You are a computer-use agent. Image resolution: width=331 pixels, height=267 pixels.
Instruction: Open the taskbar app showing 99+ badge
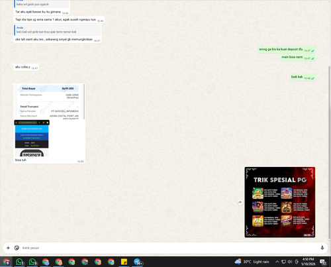[138, 262]
